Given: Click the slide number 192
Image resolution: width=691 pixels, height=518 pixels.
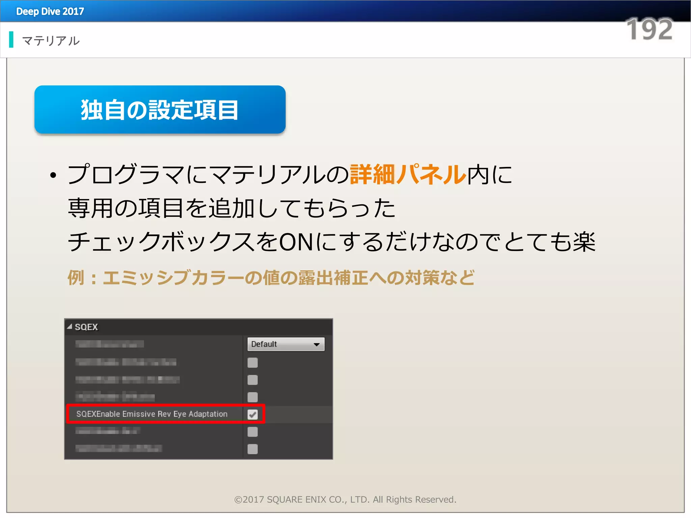Looking at the screenshot, I should (649, 30).
